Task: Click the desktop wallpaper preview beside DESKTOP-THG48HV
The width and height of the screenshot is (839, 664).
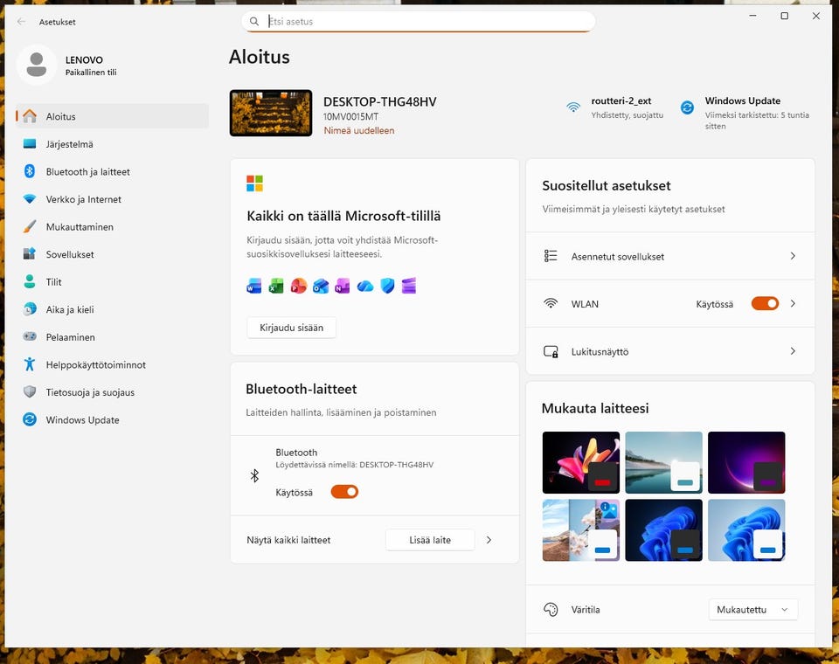Action: tap(271, 113)
